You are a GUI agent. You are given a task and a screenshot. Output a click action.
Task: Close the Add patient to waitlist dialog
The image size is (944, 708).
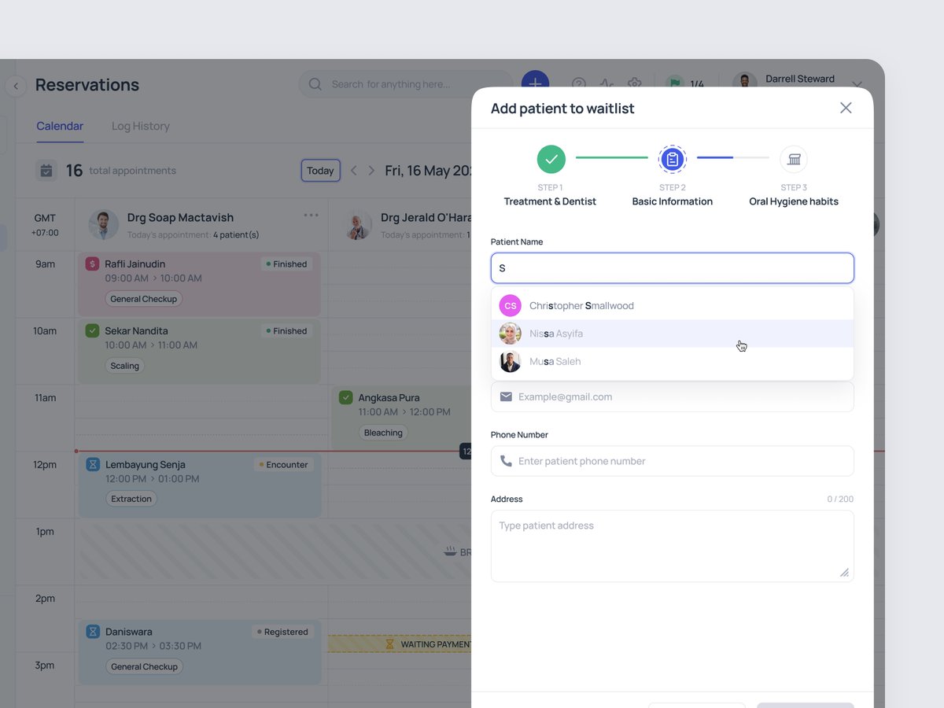click(846, 108)
